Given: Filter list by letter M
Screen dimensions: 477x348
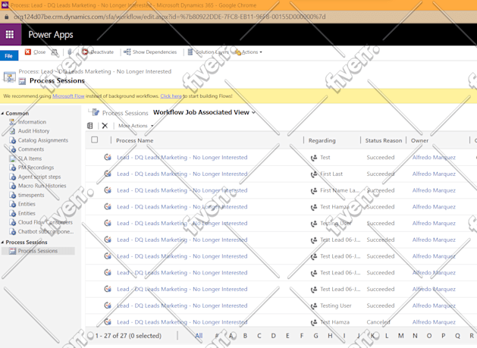Looking at the screenshot, I should [400, 336].
